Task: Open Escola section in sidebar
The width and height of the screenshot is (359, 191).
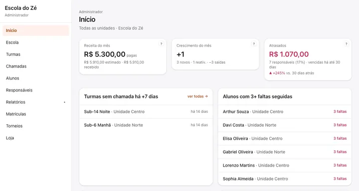Action: coord(36,42)
